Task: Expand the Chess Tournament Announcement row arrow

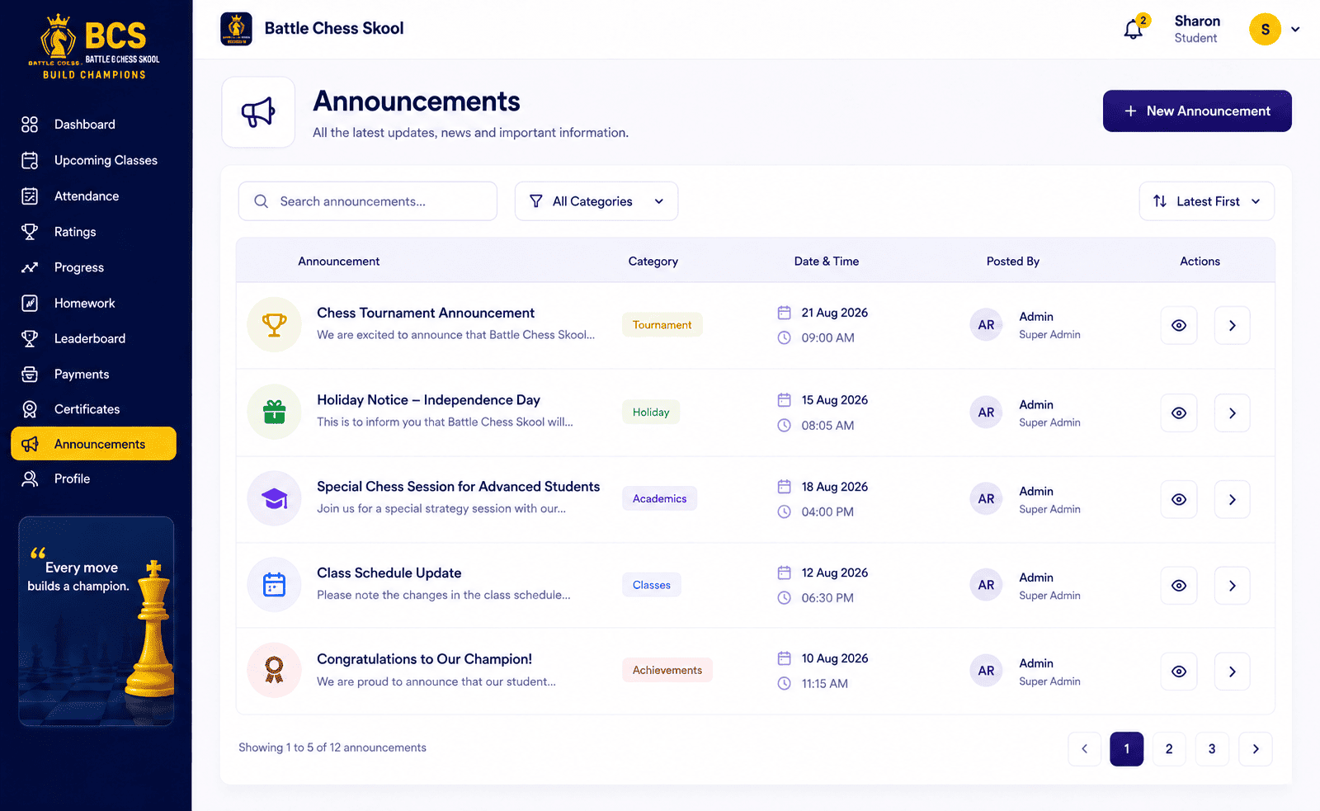Action: click(1232, 325)
